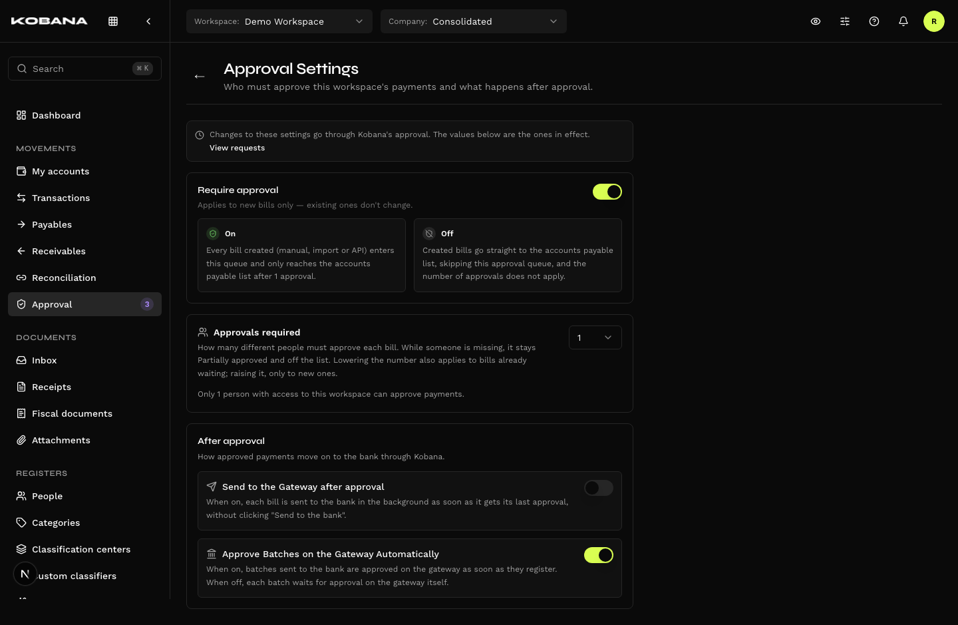Open Reconciliation in the sidebar
This screenshot has width=958, height=625.
84,278
